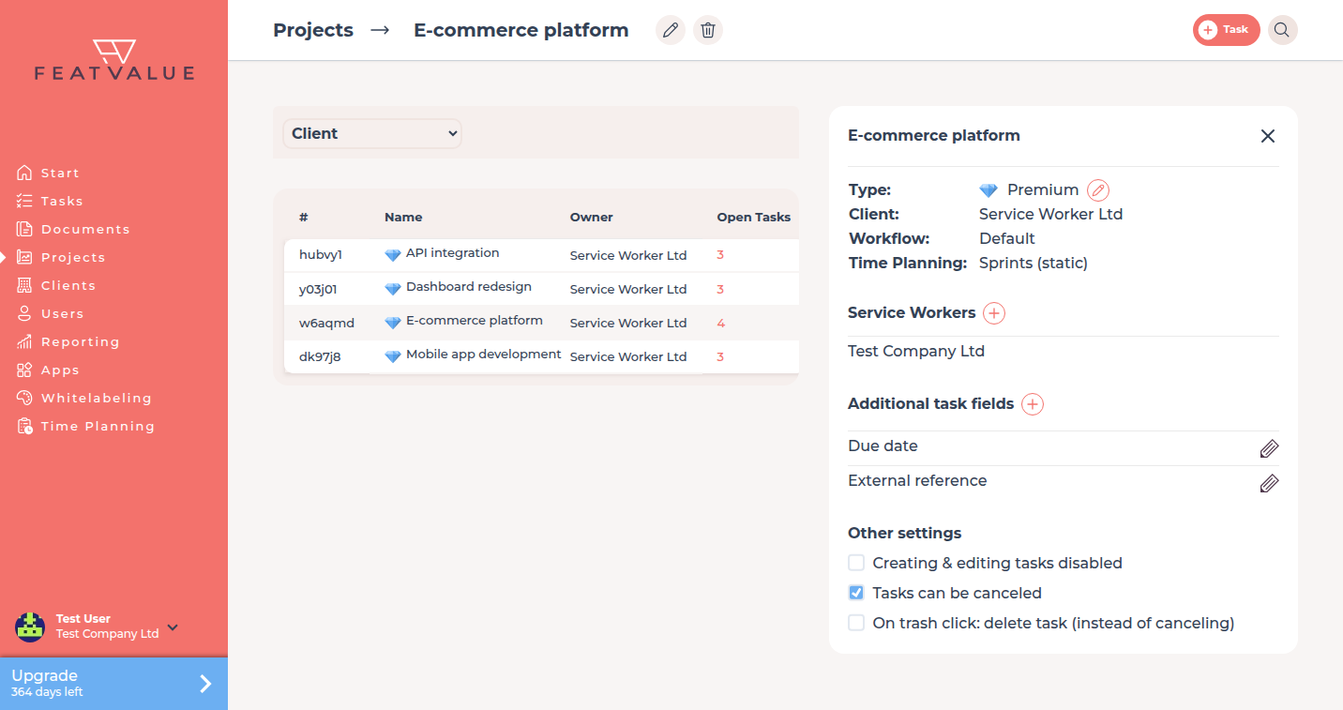Click Sprints (static) time planning value

click(x=1034, y=264)
